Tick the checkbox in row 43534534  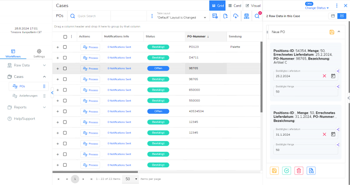65,111
